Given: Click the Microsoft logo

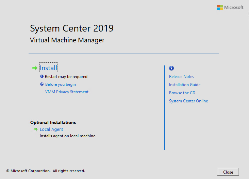Looking at the screenshot, I should 230,7.
